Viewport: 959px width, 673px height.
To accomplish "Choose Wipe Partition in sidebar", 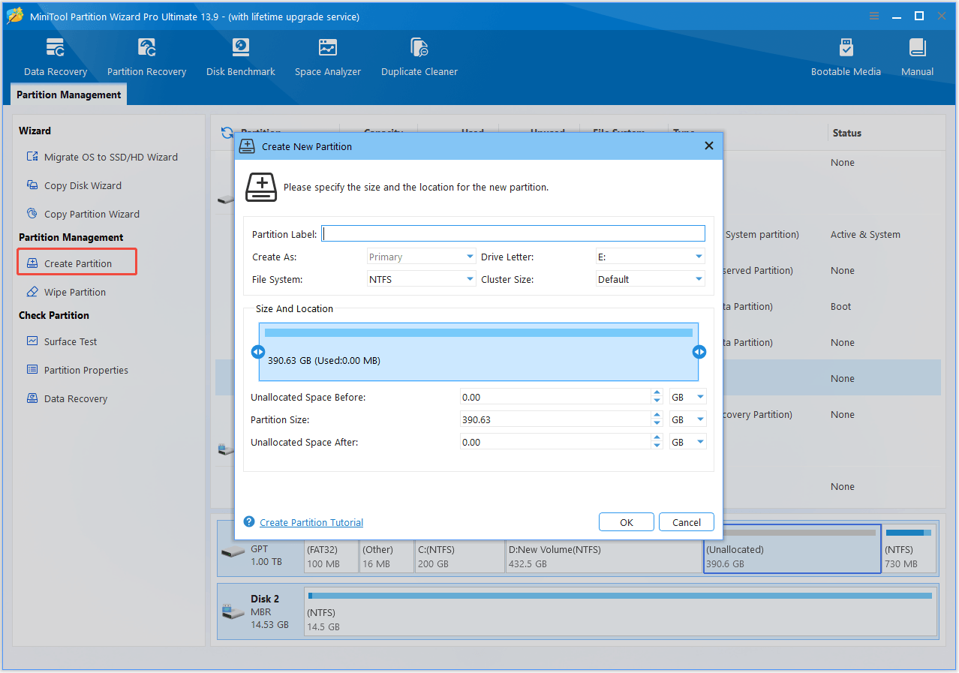I will tap(66, 292).
